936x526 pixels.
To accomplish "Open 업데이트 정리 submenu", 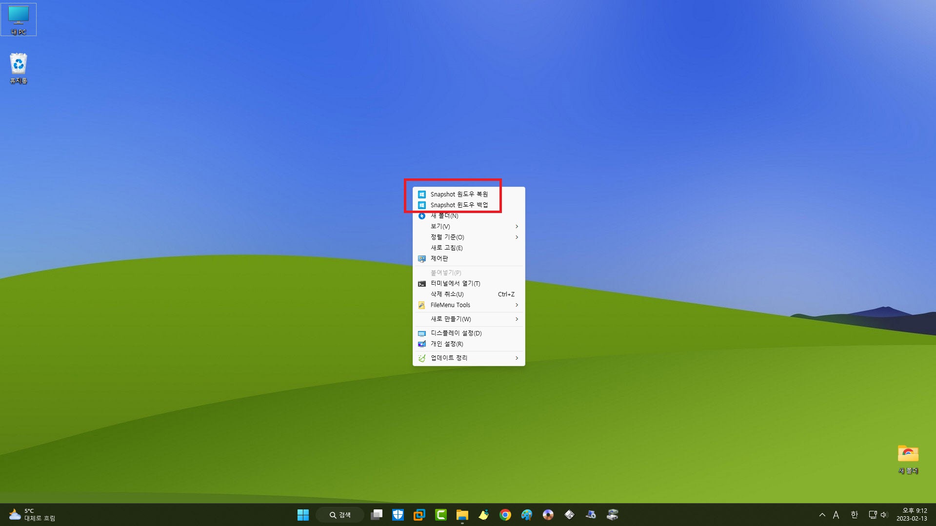I will point(469,358).
